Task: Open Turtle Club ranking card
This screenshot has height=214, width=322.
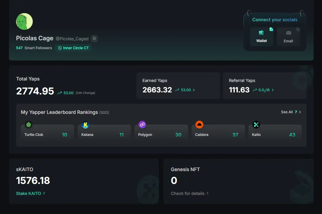Action: tap(47, 133)
